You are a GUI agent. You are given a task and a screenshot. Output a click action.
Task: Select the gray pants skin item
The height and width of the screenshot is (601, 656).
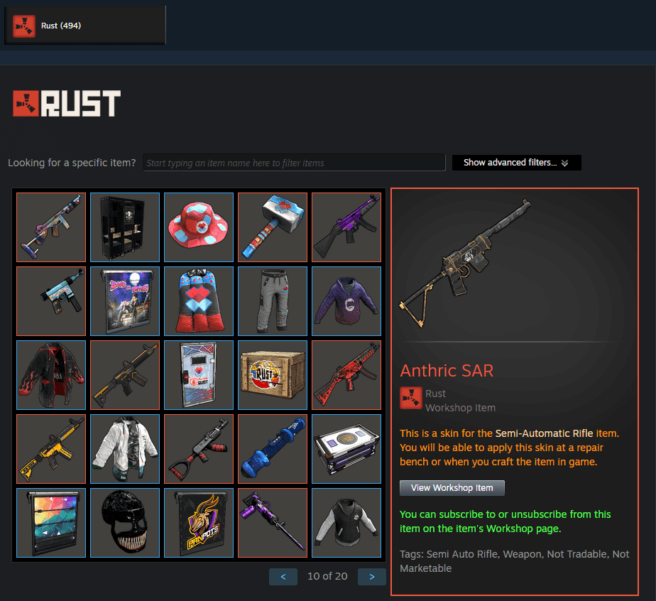[273, 301]
